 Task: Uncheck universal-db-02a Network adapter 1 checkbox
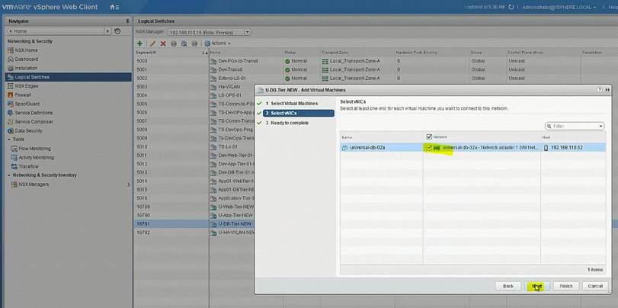(430, 147)
